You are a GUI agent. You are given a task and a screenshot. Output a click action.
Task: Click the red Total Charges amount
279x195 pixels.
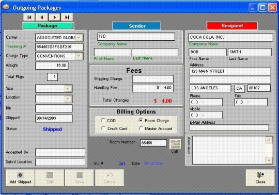coord(163,101)
